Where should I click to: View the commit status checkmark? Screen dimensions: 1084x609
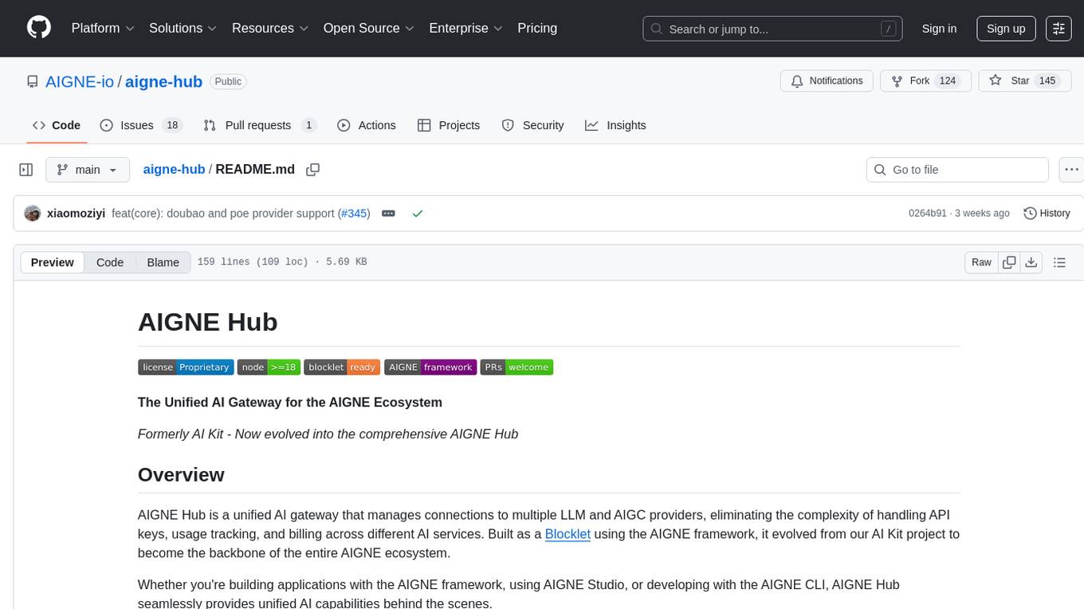pos(417,214)
